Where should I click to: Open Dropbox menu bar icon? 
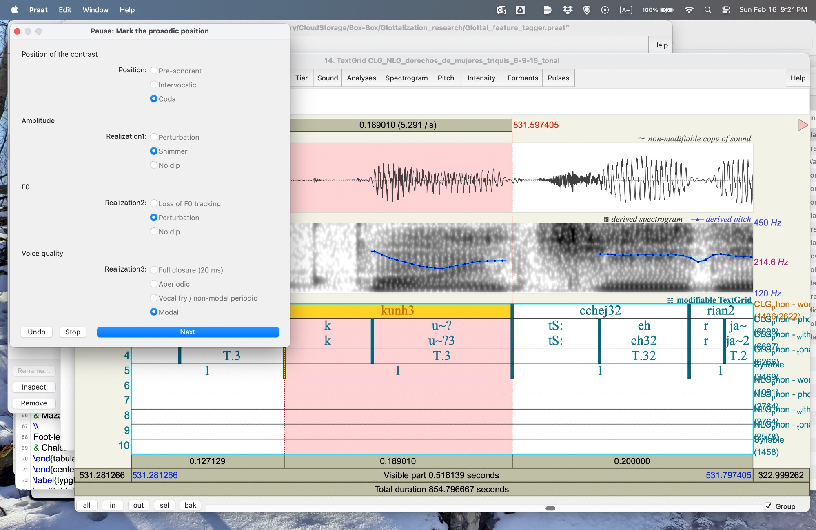pyautogui.click(x=567, y=10)
